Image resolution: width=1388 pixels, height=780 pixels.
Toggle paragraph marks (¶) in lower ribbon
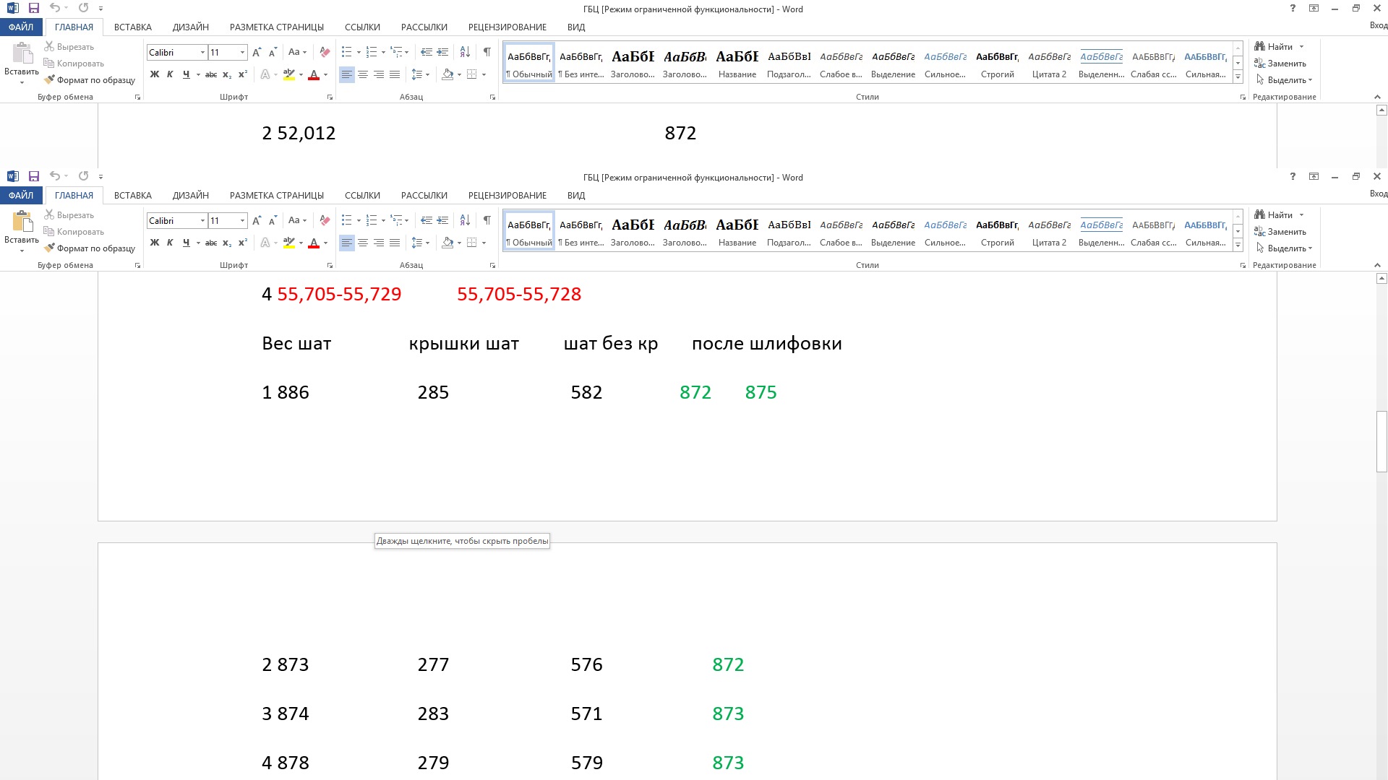487,220
